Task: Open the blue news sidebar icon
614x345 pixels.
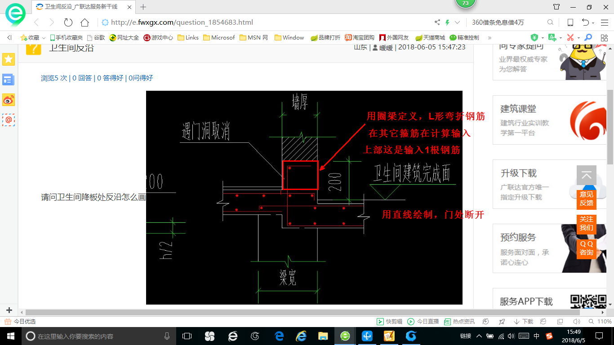Action: tap(9, 80)
